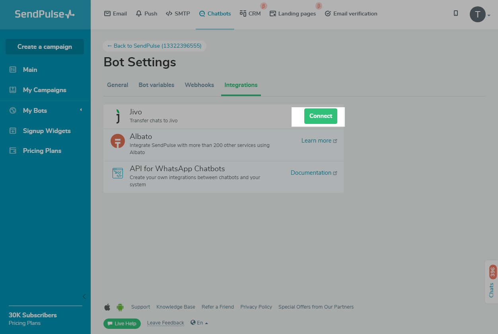This screenshot has width=498, height=334.
Task: Open Landing pages section
Action: pos(293,14)
